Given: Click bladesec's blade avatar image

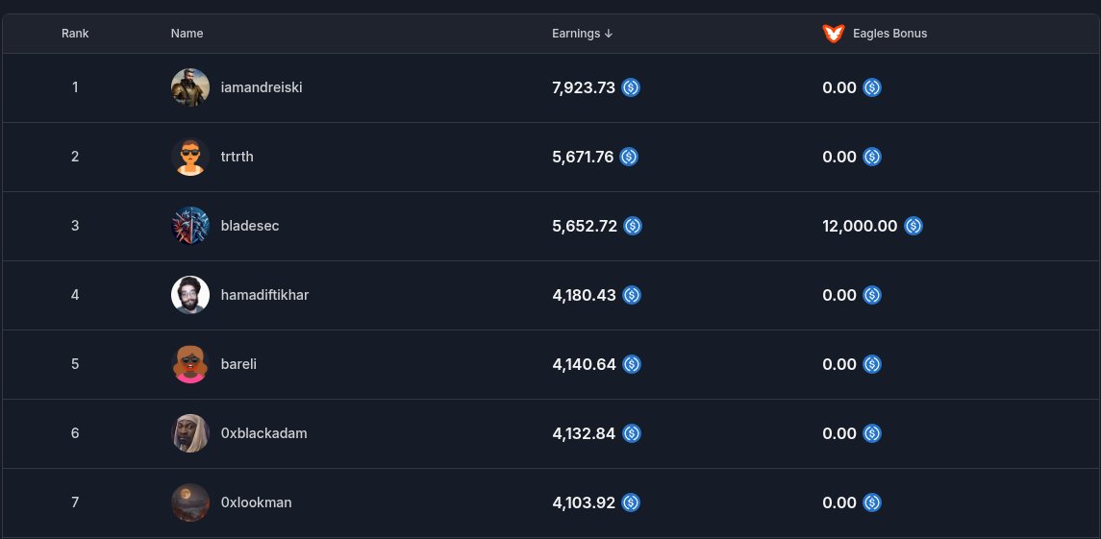Looking at the screenshot, I should tap(190, 226).
